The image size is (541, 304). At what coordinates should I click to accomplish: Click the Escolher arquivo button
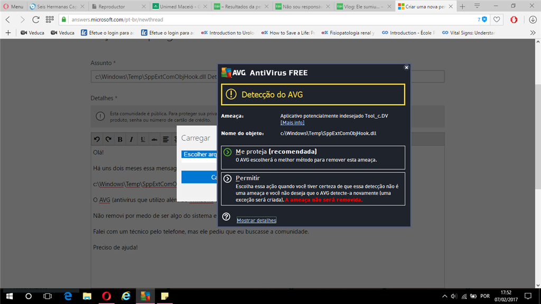[x=199, y=154]
